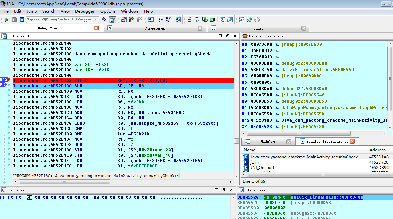393x219 pixels.
Task: Open the Options menu
Action: point(108,11)
